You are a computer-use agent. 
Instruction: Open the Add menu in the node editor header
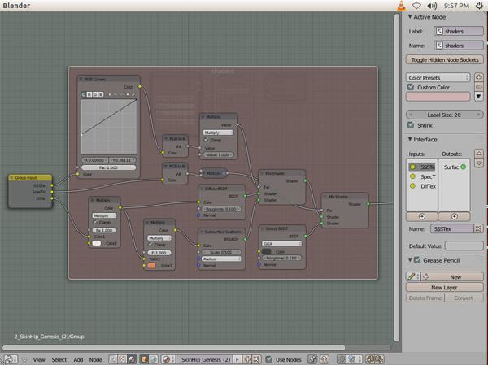pos(78,358)
